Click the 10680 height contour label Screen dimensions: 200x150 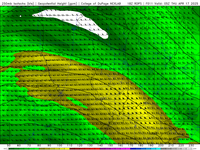point(48,126)
